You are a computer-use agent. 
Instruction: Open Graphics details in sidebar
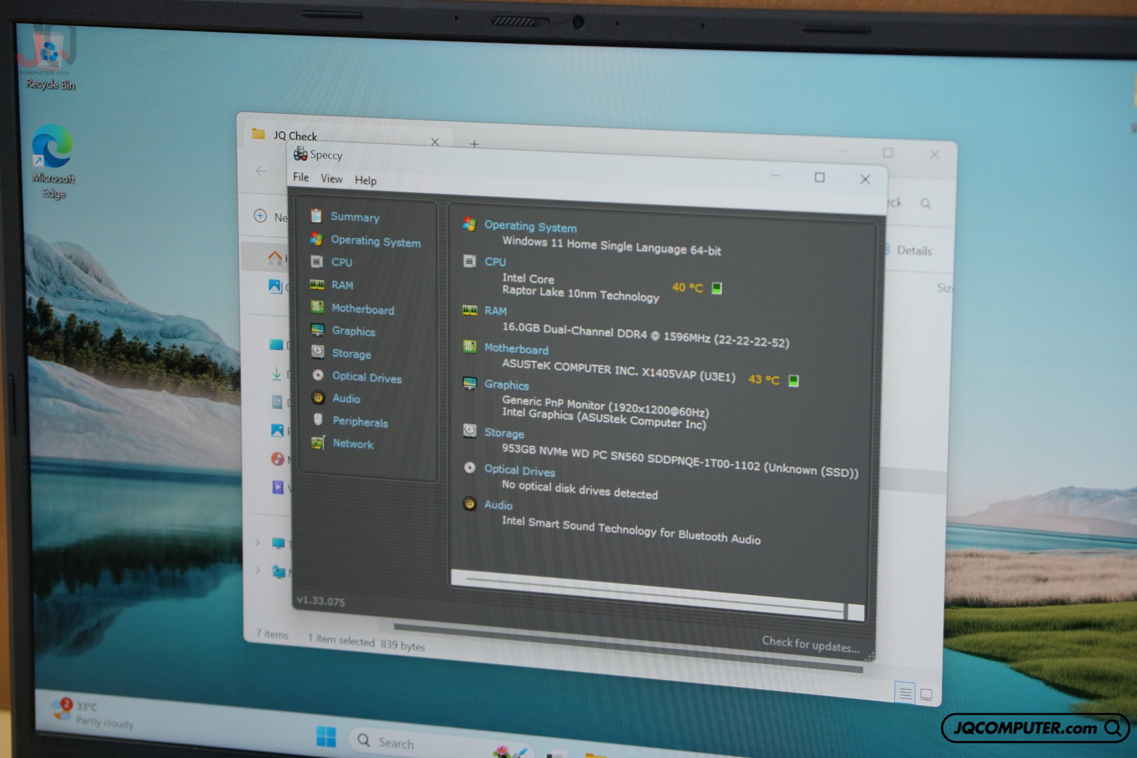[353, 331]
